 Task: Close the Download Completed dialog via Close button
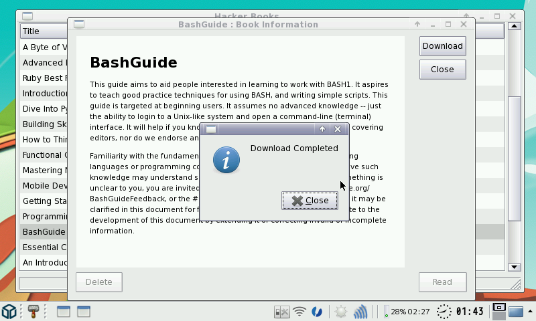[x=310, y=201]
